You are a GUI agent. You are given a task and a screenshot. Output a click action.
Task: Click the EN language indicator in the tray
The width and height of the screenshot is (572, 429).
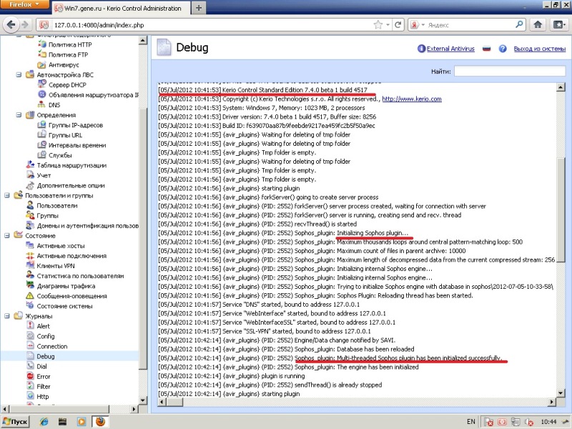[471, 421]
